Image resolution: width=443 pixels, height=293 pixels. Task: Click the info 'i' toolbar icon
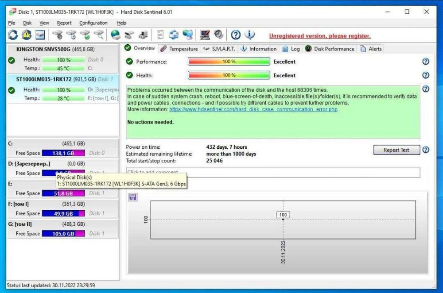pyautogui.click(x=249, y=35)
